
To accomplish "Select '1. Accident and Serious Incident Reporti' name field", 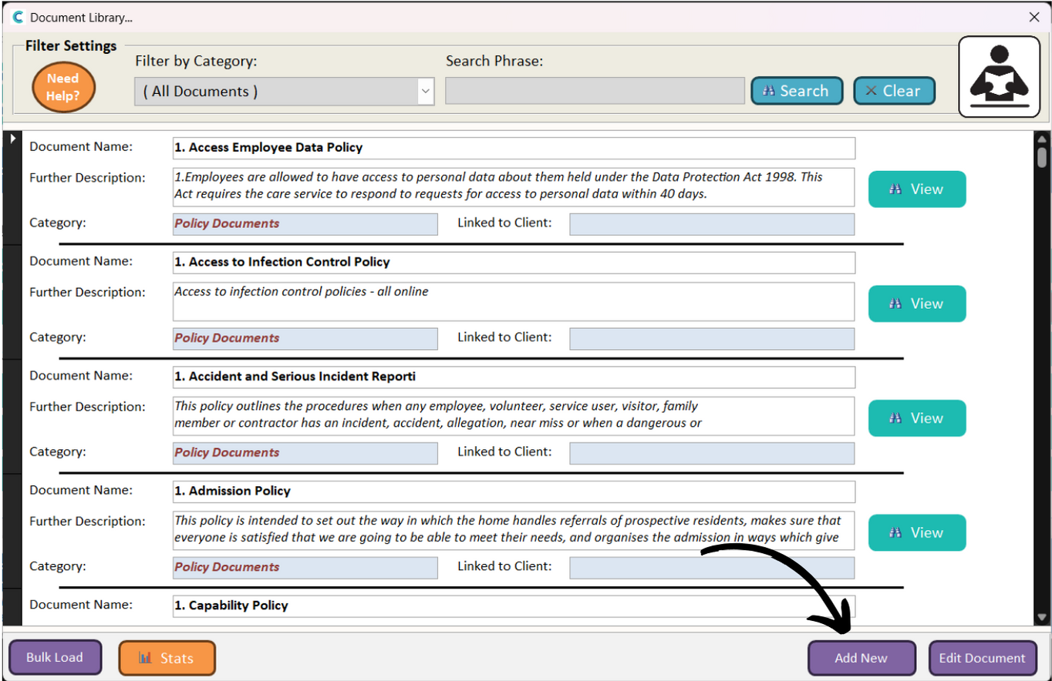I will 514,377.
